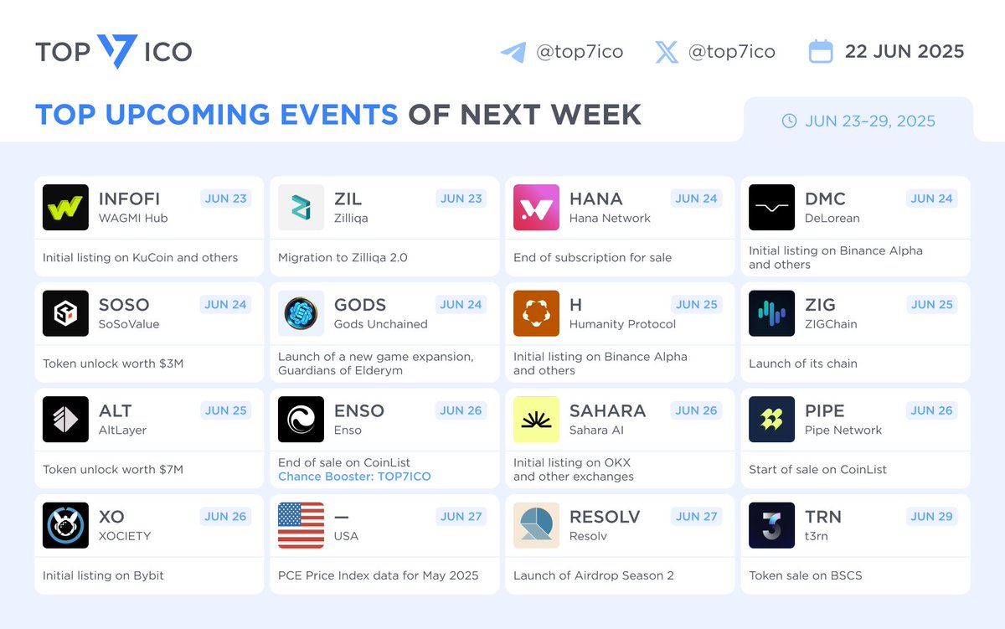The height and width of the screenshot is (629, 1005).
Task: Open the Telegram @top7ico handle
Action: click(580, 52)
